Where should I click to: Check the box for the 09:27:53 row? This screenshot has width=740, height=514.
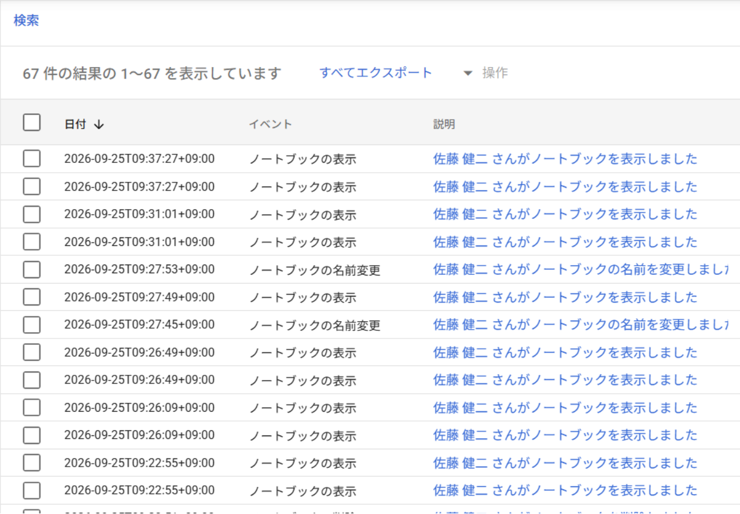(32, 270)
